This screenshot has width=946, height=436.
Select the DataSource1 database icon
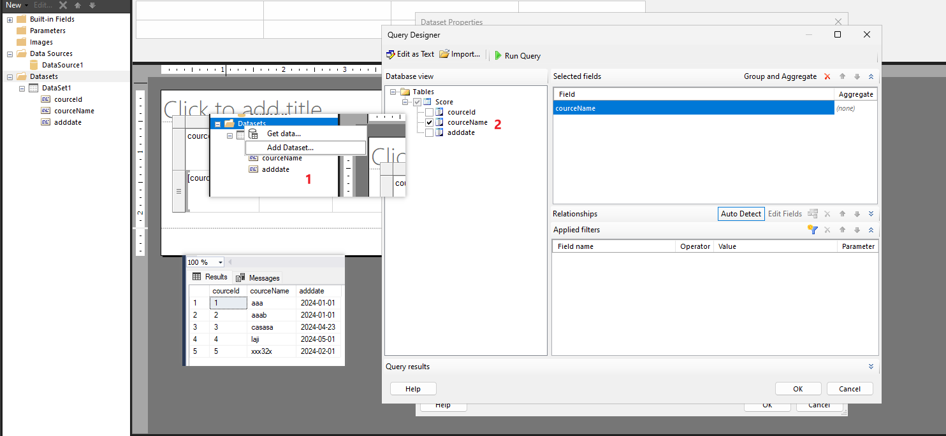(34, 65)
